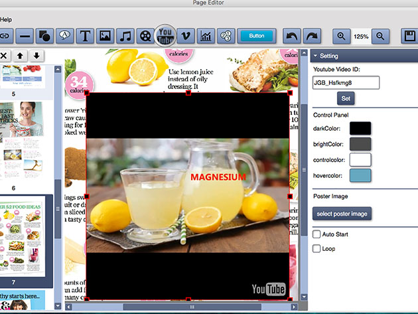This screenshot has height=314, width=418.
Task: Insert a chart with chart tool
Action: click(206, 36)
